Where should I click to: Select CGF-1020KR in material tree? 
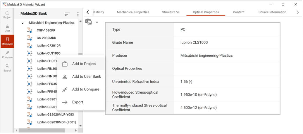(x=46, y=30)
